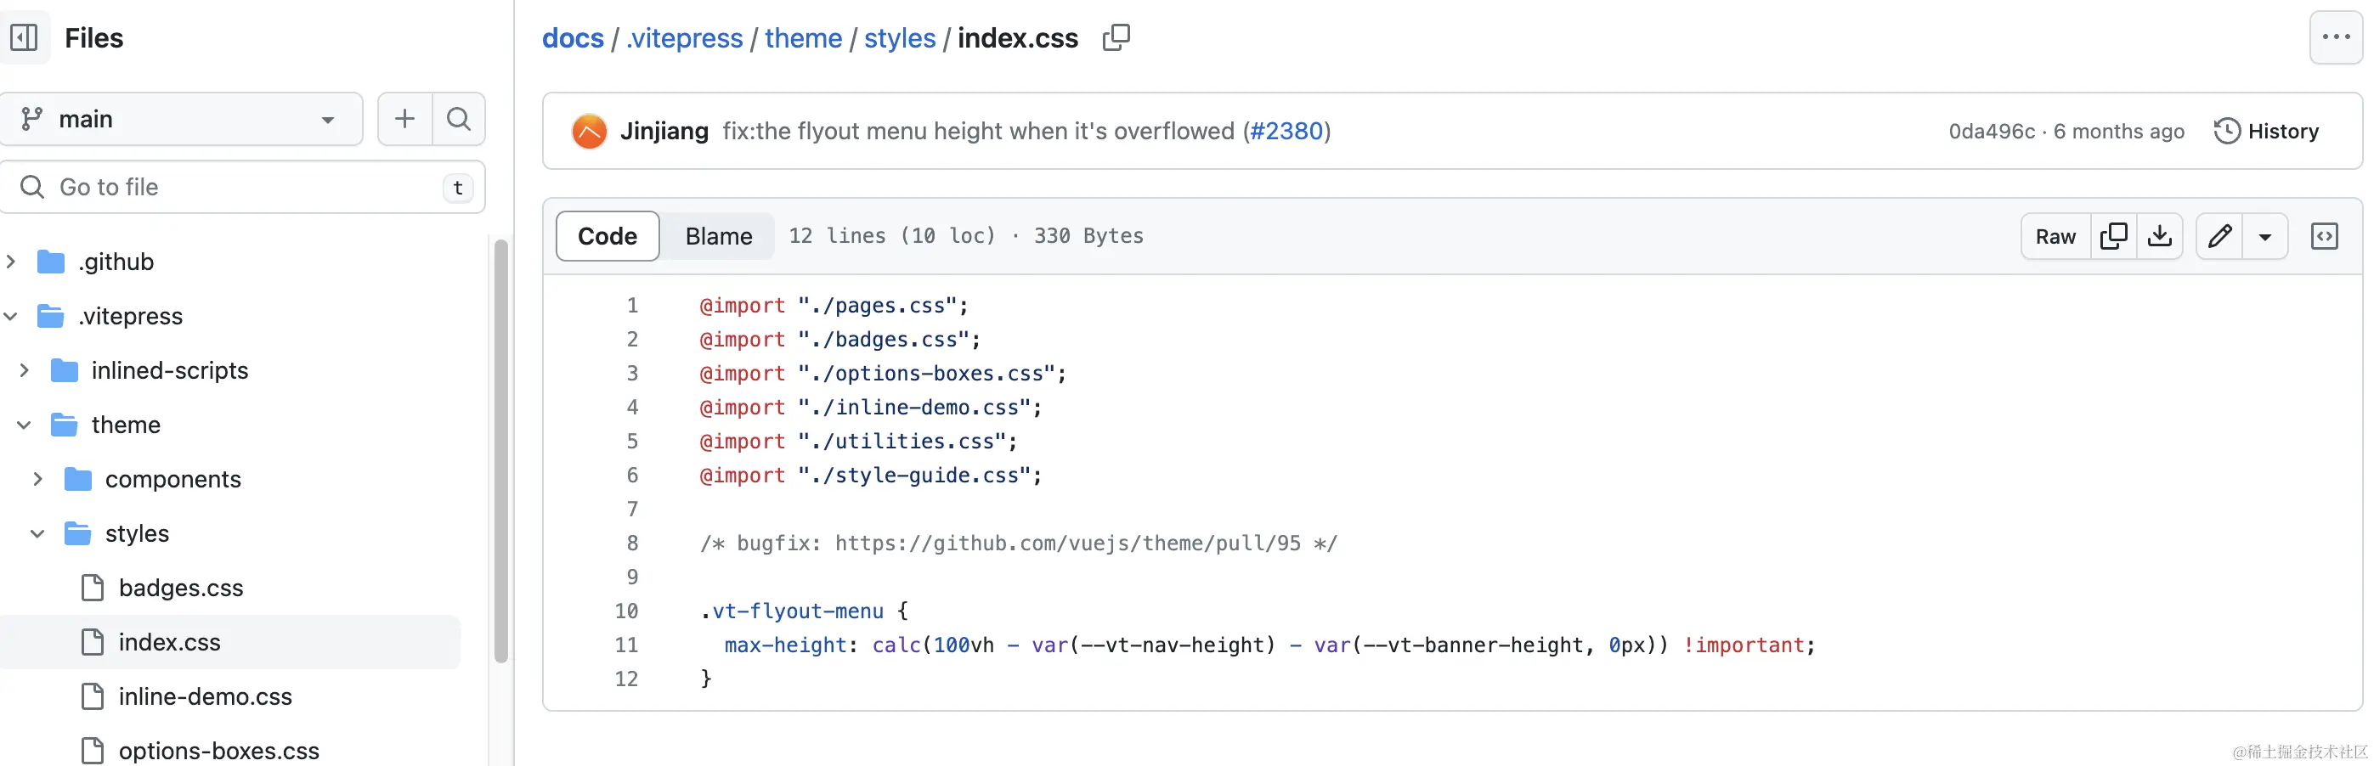This screenshot has height=766, width=2374.
Task: Open pull request #2380 link
Action: click(1286, 132)
